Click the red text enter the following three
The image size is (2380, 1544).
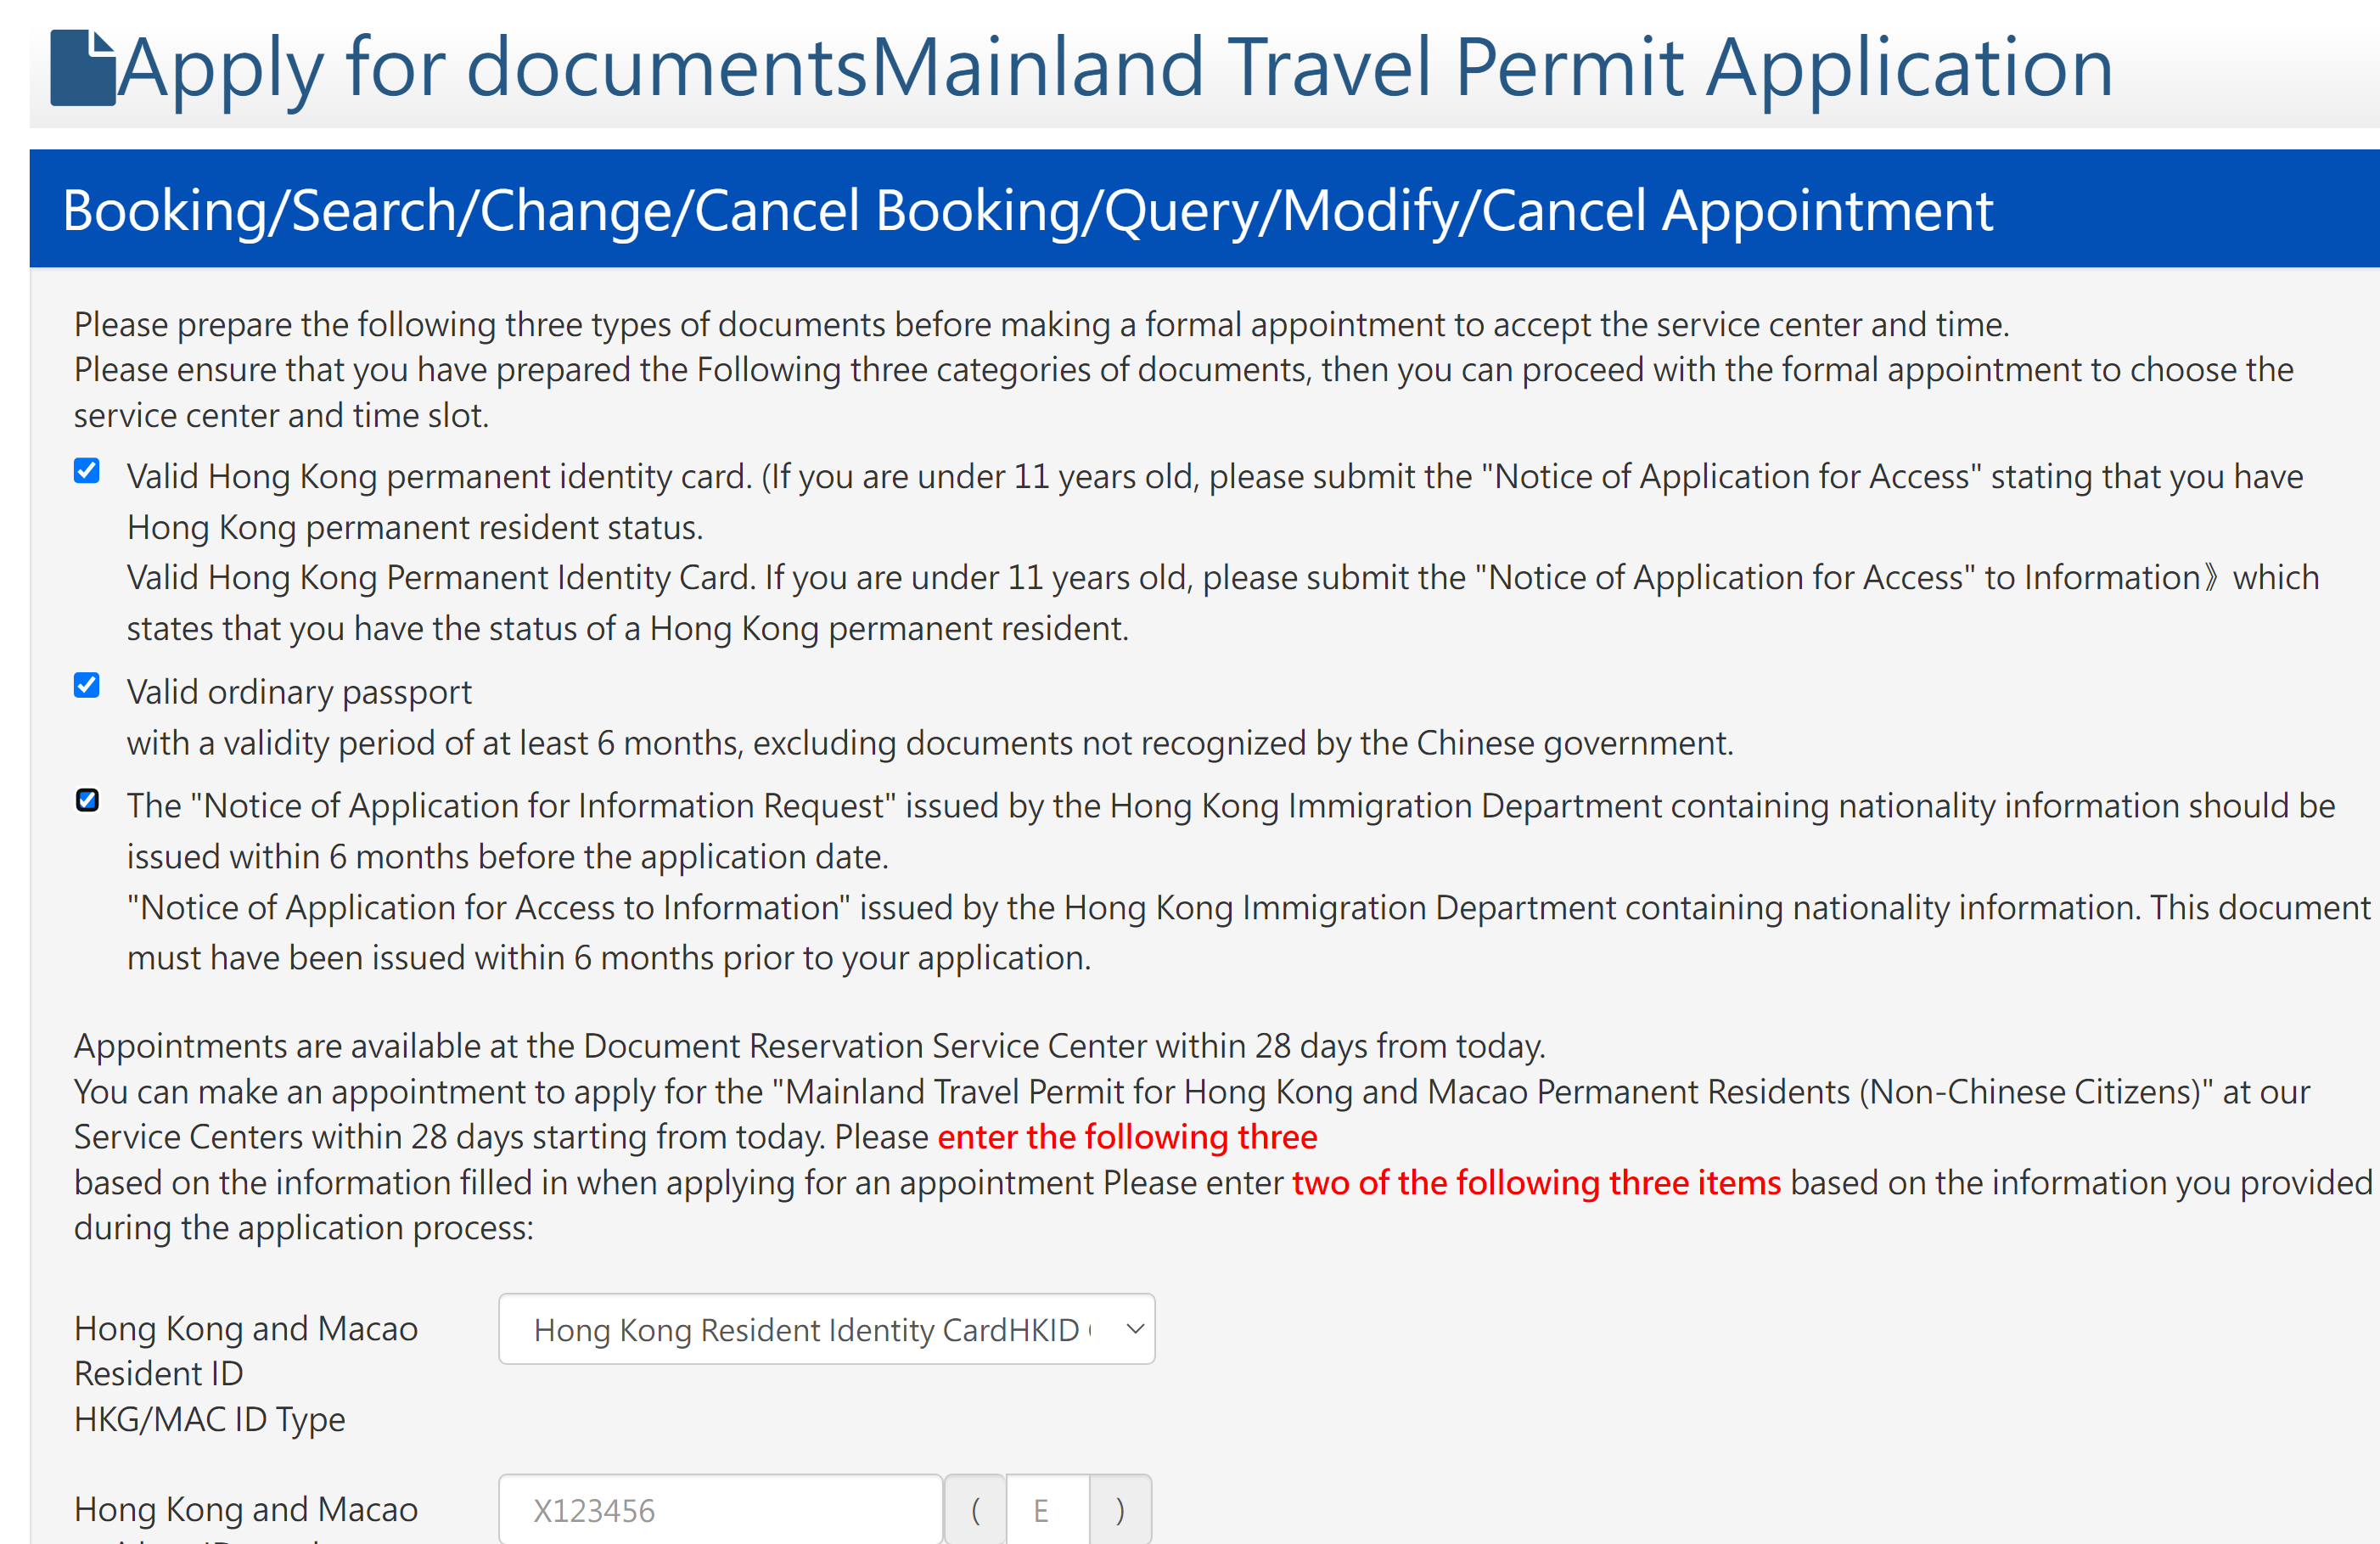coord(1126,1137)
